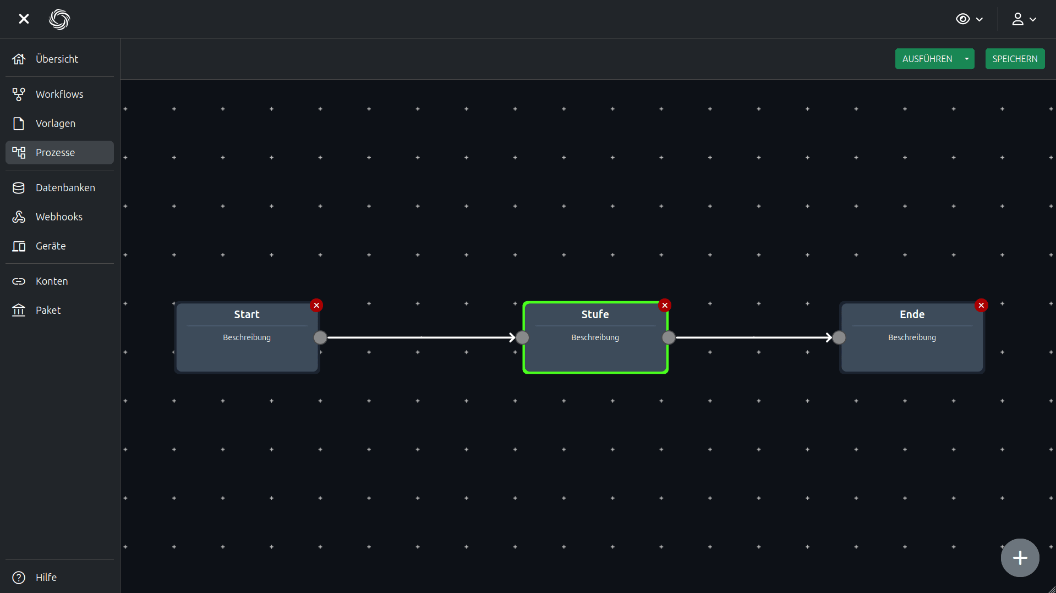Open the eye visibility dropdown
Viewport: 1056px width, 593px height.
[x=969, y=19]
